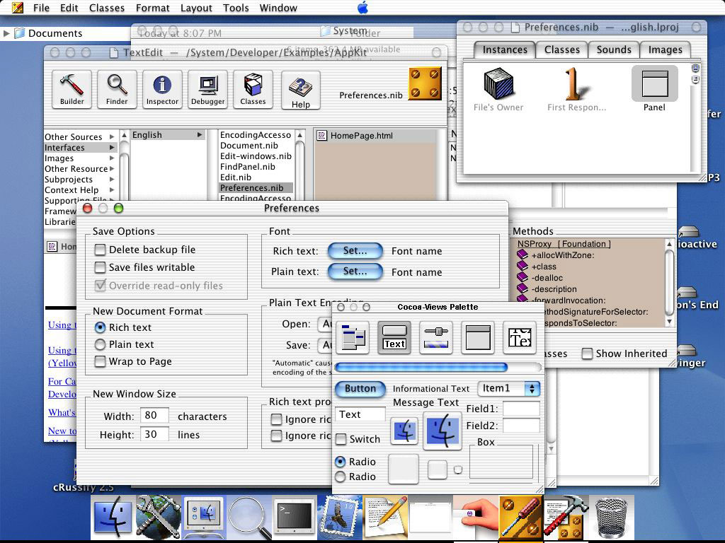The image size is (725, 543).
Task: Click the Field1 input in palette
Action: [x=521, y=409]
